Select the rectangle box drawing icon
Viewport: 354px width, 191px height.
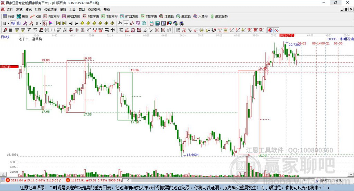pyautogui.click(x=121, y=30)
